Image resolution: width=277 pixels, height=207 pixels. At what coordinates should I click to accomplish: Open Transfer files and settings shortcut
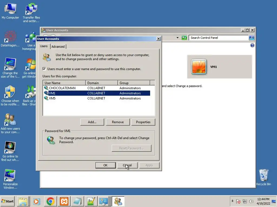pos(31,13)
